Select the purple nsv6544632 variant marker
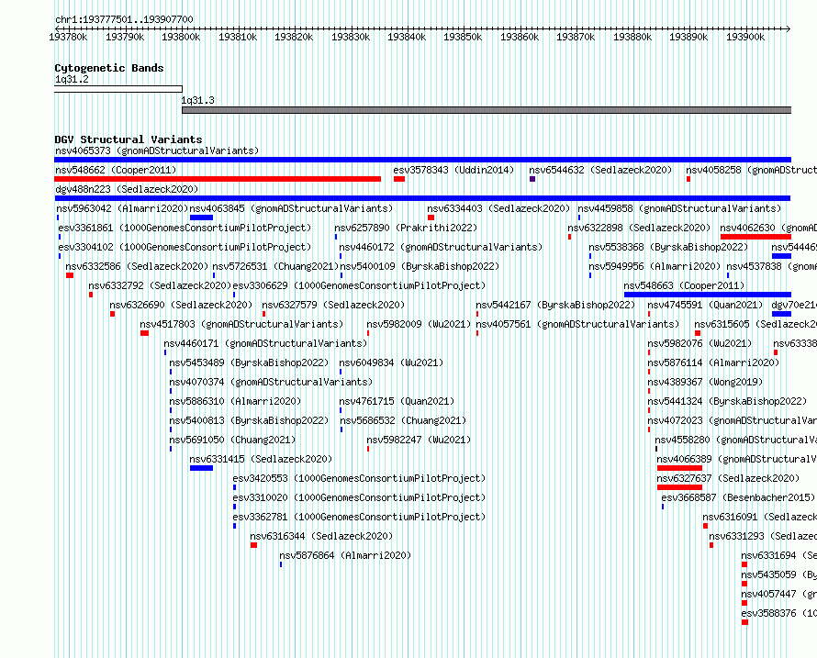 pyautogui.click(x=532, y=179)
